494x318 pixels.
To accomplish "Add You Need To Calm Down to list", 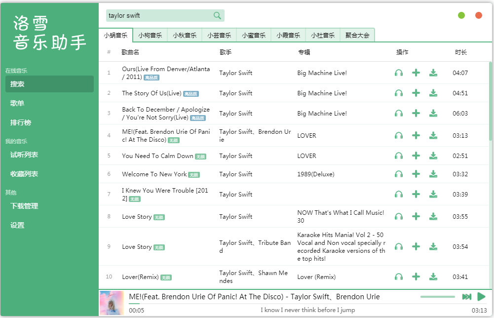I will (416, 156).
